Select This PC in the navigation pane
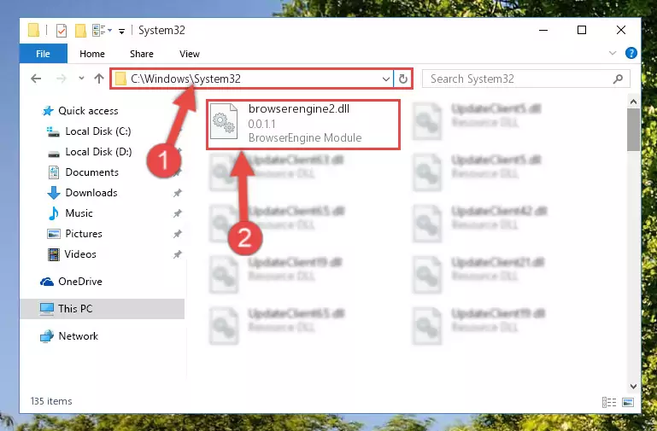The image size is (657, 431). coord(102,309)
